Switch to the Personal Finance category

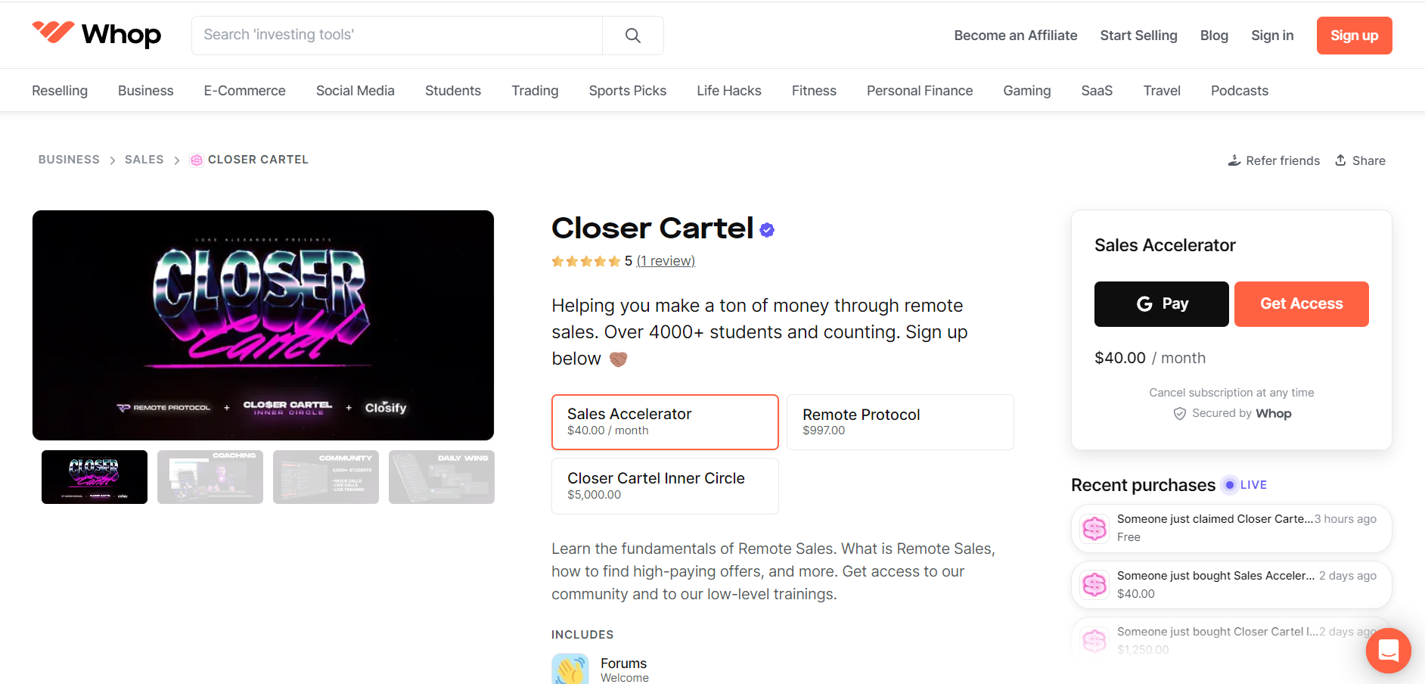coord(919,90)
